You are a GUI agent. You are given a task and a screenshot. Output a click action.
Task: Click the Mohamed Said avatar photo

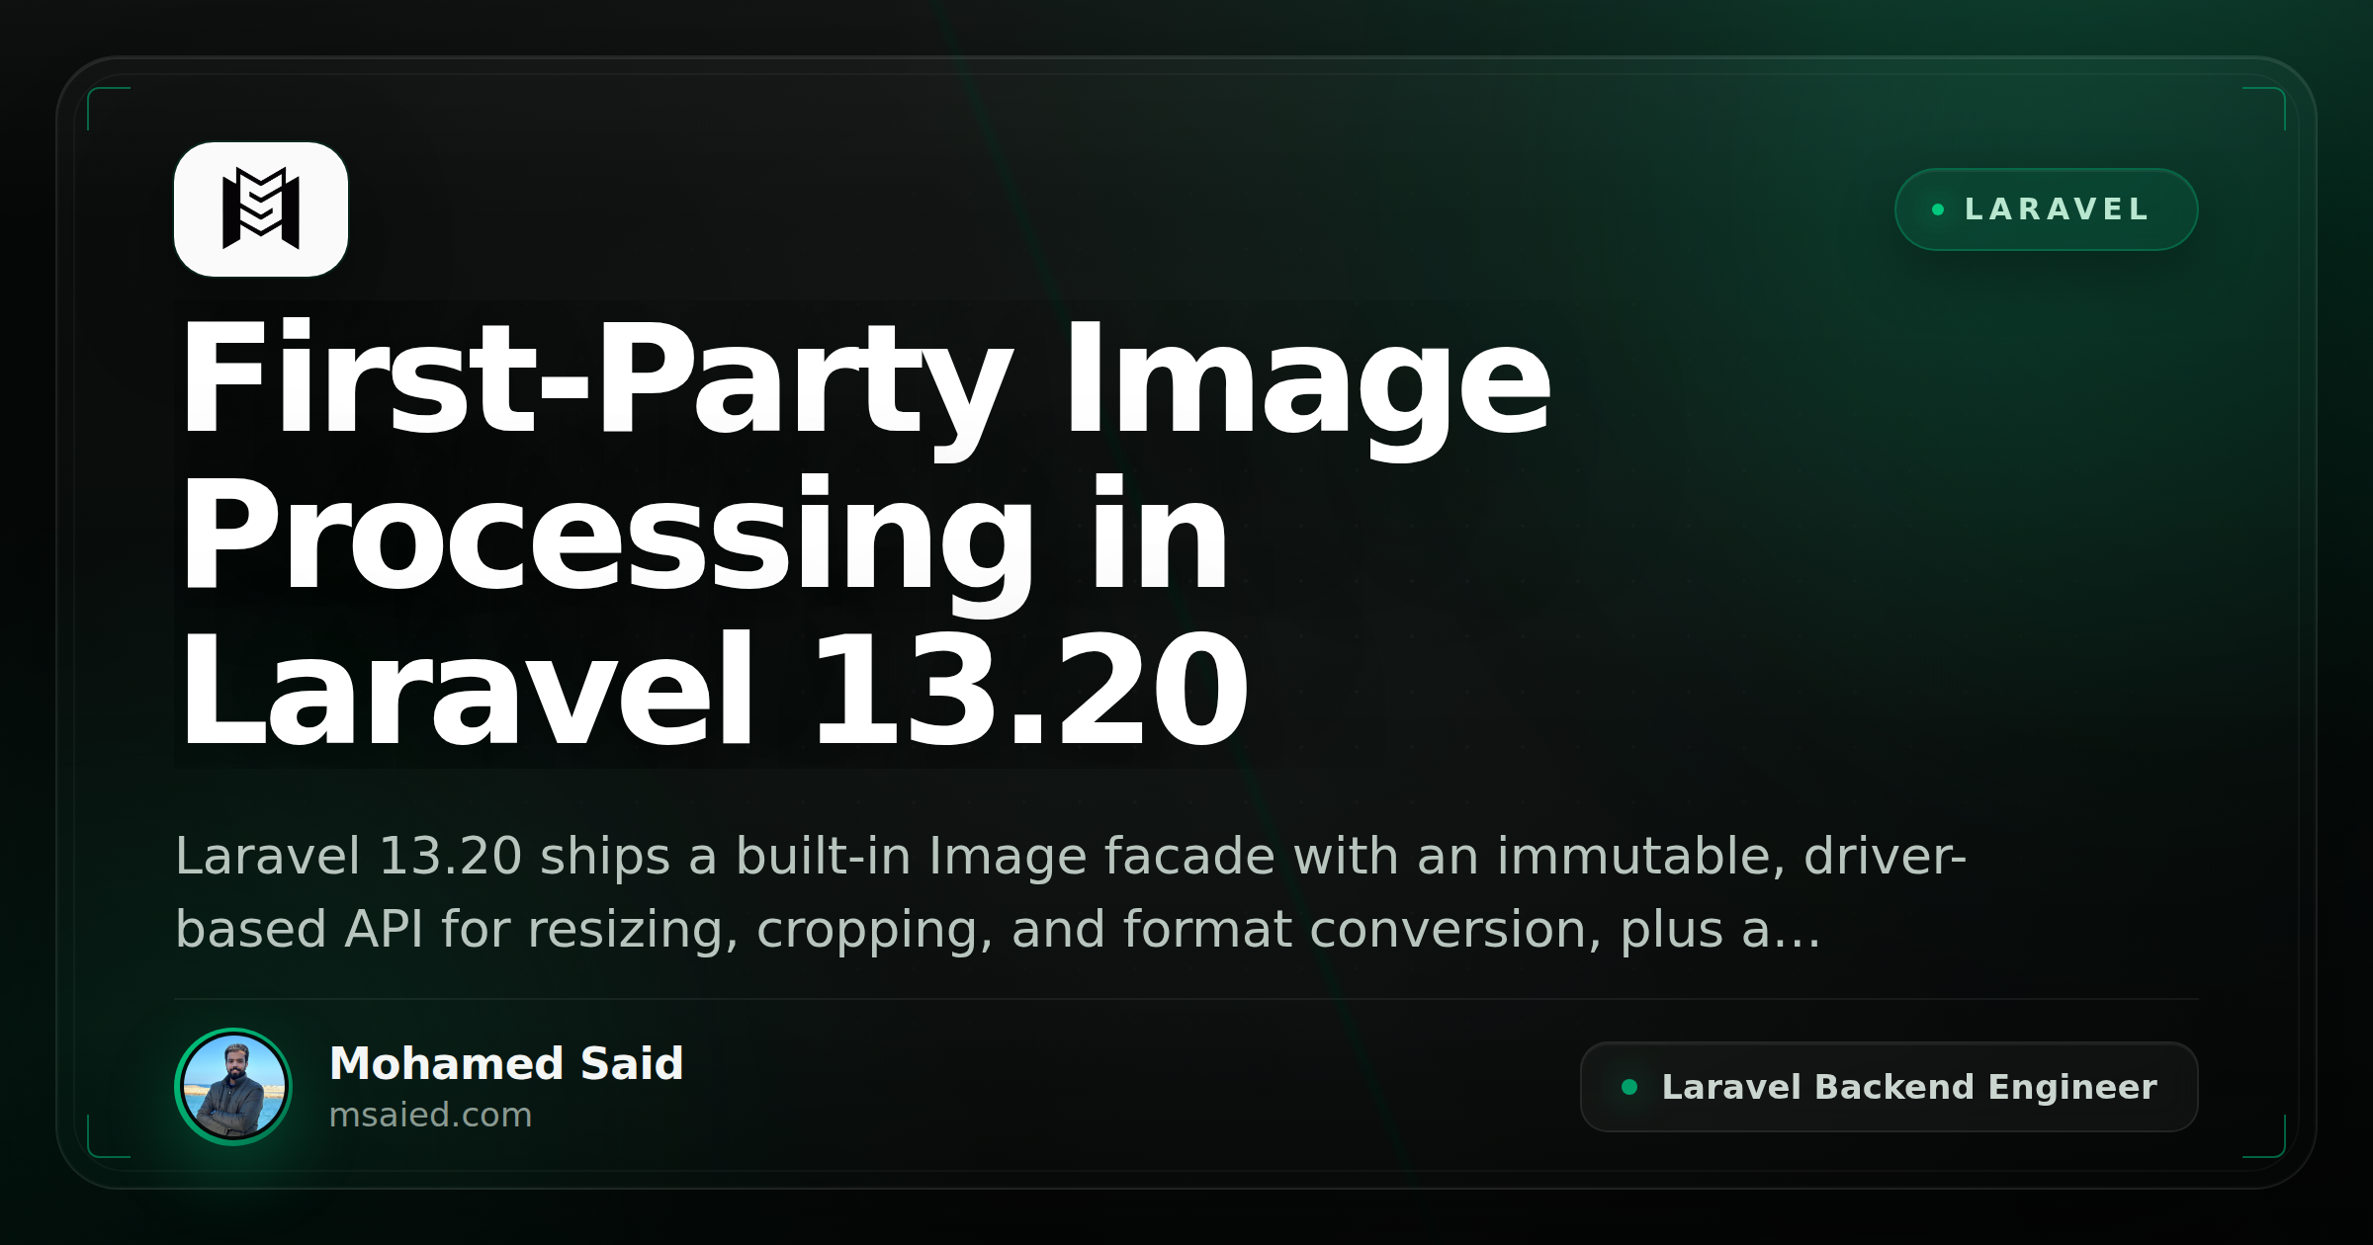pyautogui.click(x=233, y=1087)
